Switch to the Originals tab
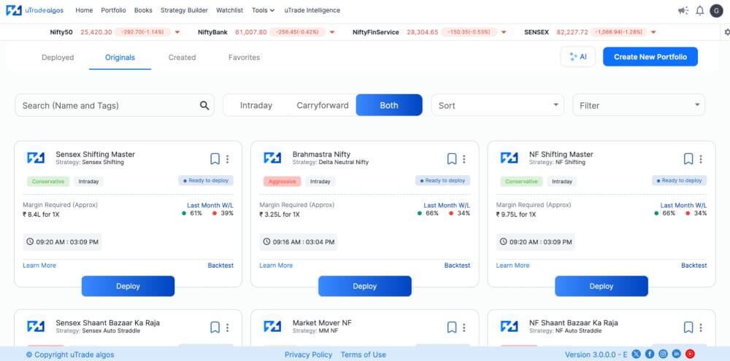Image resolution: width=730 pixels, height=361 pixels. click(x=120, y=58)
